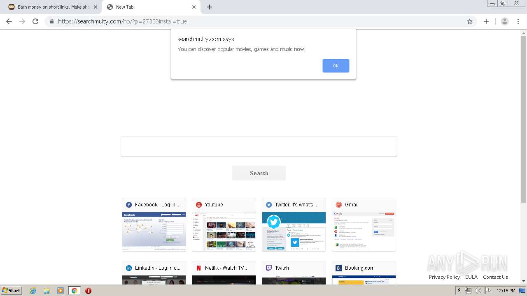Click the LinkedIn logo icon
Screen dimensions: 527x296
click(129, 268)
